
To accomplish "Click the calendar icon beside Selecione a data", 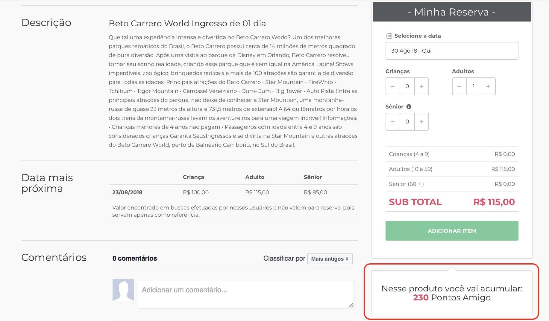I will pos(389,36).
